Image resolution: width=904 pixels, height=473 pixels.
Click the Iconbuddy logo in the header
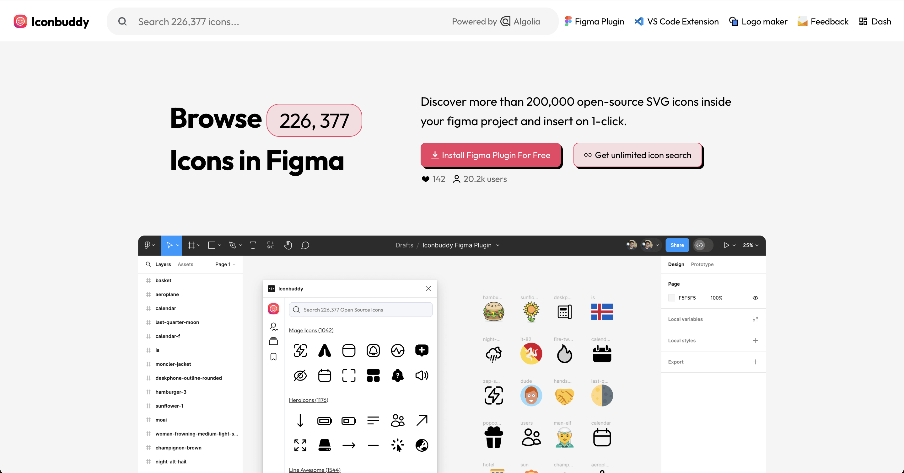click(x=51, y=21)
